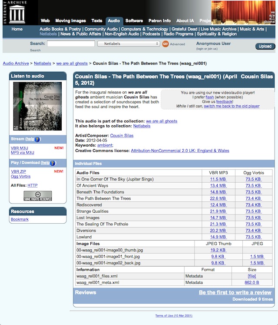Image resolution: width=278 pixels, height=325 pixels.
Task: Open All Files HTTP link
Action: [33, 185]
